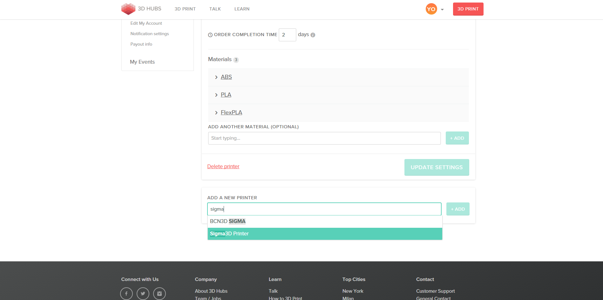Select BCN3D SIGMA suggestion

tap(325, 221)
